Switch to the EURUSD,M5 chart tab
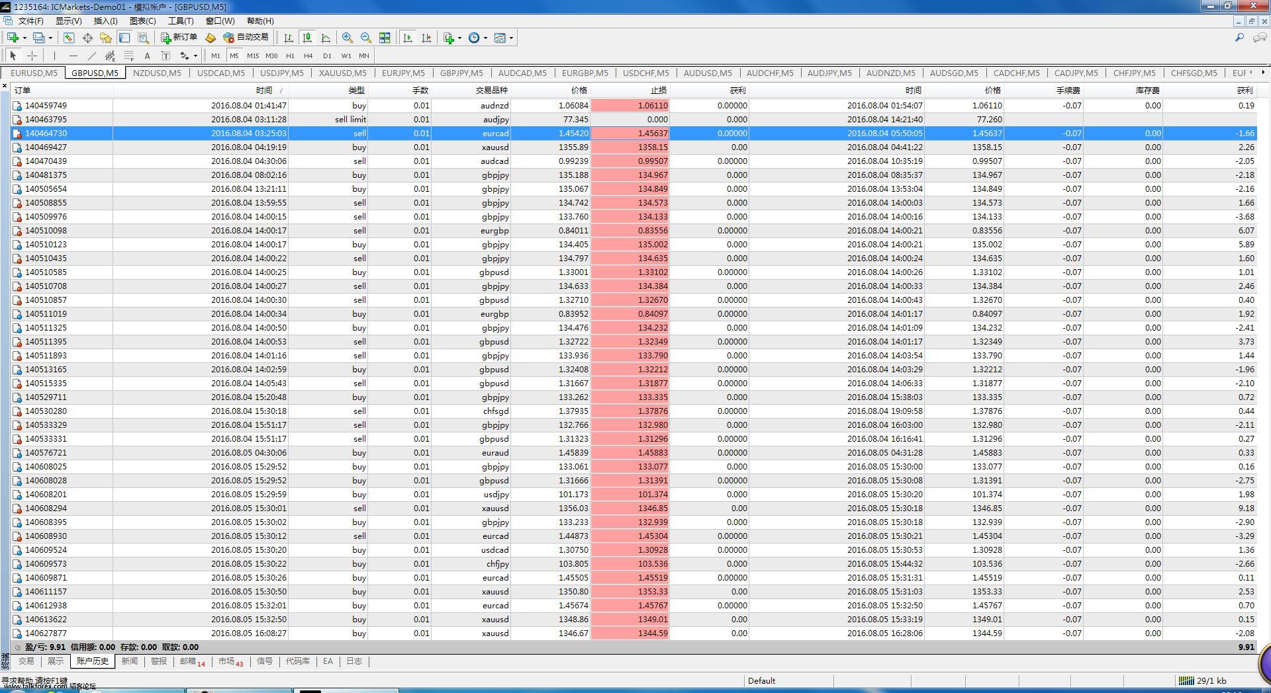1271x693 pixels. click(x=34, y=73)
